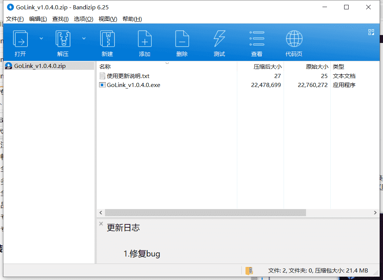Click the Bandizip title bar icon
383x280 pixels.
(x=10, y=7)
